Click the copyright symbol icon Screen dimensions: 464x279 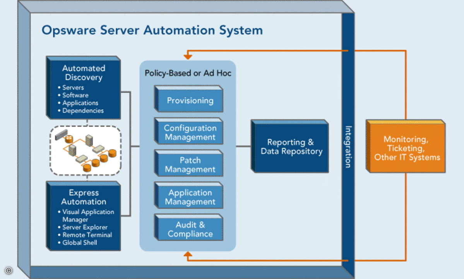point(9,270)
